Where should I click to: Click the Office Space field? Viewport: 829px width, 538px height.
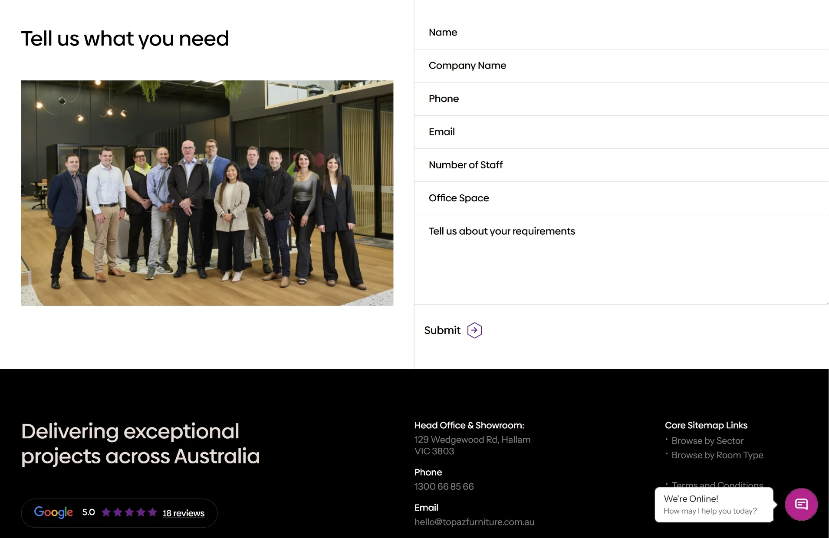[621, 198]
